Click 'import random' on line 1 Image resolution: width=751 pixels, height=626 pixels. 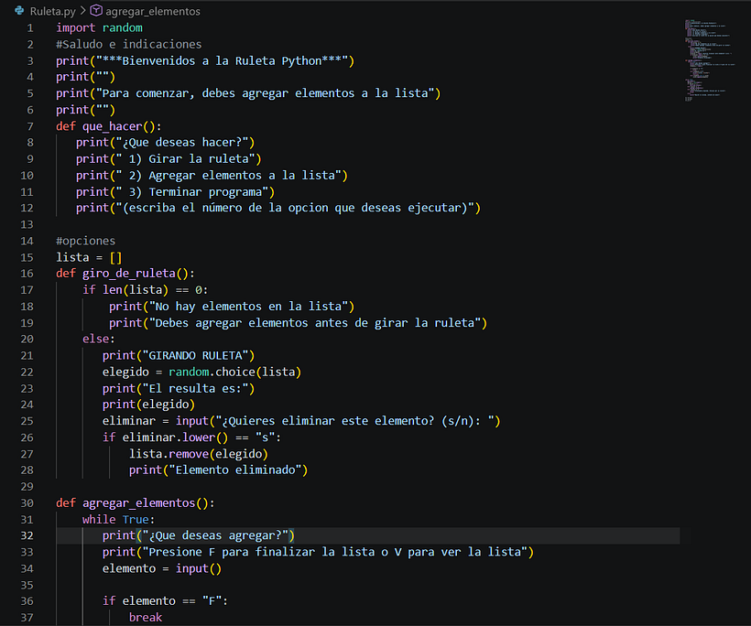tap(99, 27)
